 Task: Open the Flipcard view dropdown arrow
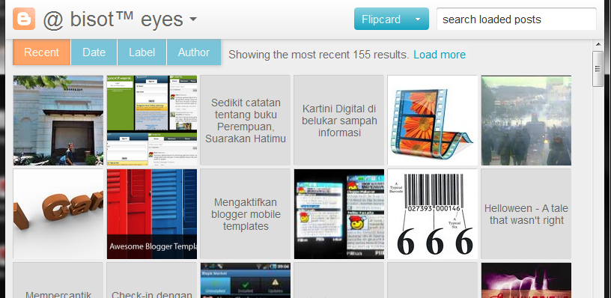[418, 19]
